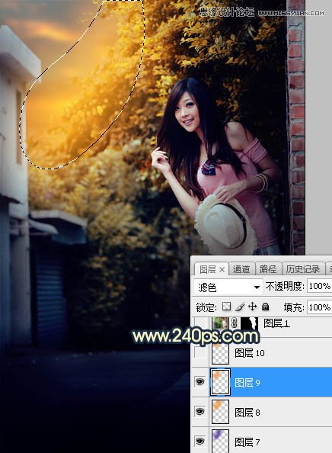Select the 图层 1 layer mask thumbnail
Screen dimensions: 332x453
pos(250,323)
